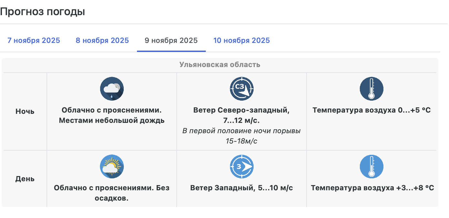Click the Температура воздуха 0...+5 °C text
The image size is (449, 218).
click(371, 110)
